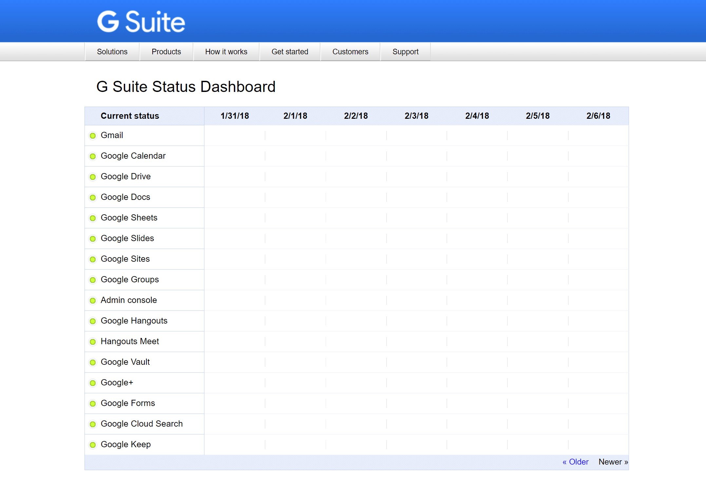
Task: Select the Google Forms row label
Action: pyautogui.click(x=127, y=403)
